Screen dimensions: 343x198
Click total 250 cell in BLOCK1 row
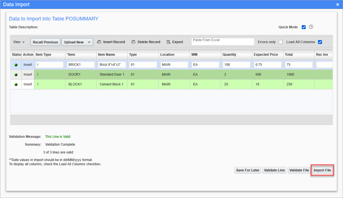coord(299,84)
